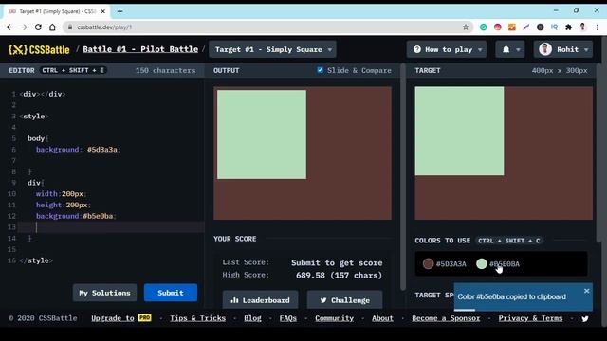
Task: Open My Solutions
Action: pos(104,293)
